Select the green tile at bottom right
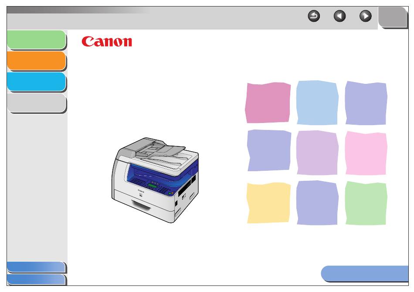 [x=366, y=203]
